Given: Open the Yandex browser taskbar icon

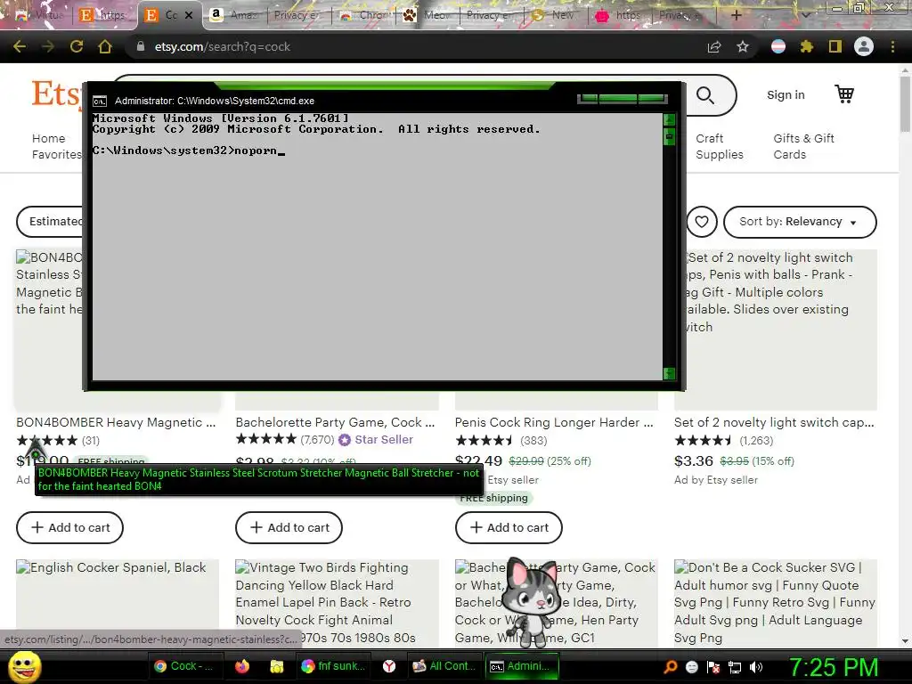Looking at the screenshot, I should pyautogui.click(x=389, y=666).
